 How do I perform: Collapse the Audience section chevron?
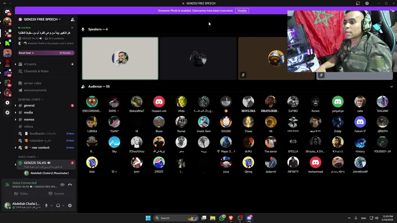pyautogui.click(x=391, y=87)
